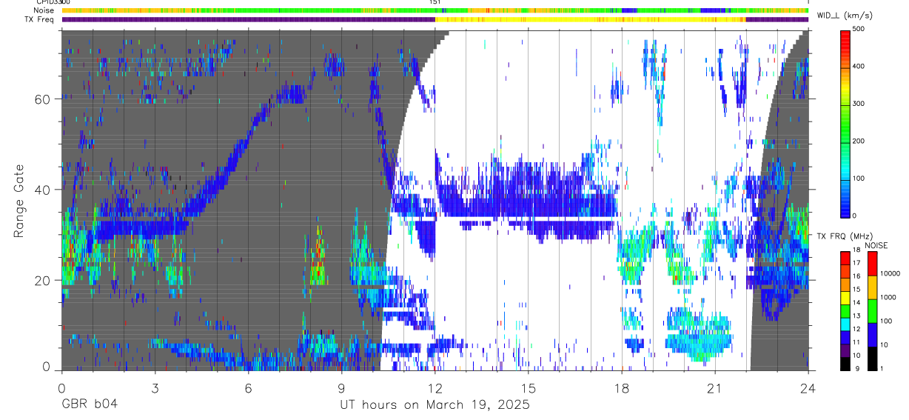Click the "500" label on width colorbar

click(x=859, y=30)
